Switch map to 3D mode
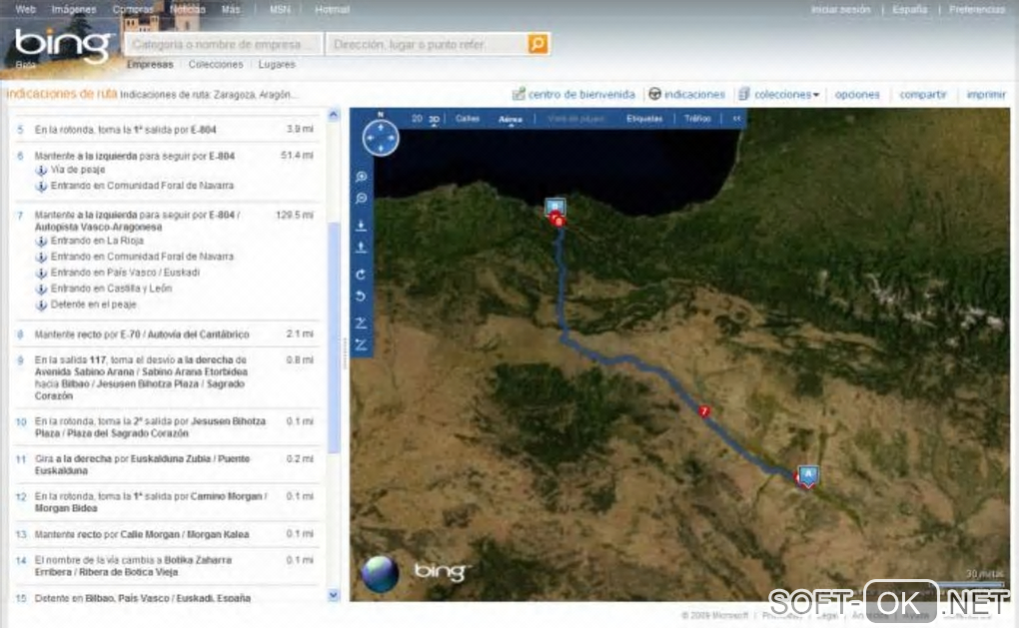The width and height of the screenshot is (1019, 628). click(435, 120)
